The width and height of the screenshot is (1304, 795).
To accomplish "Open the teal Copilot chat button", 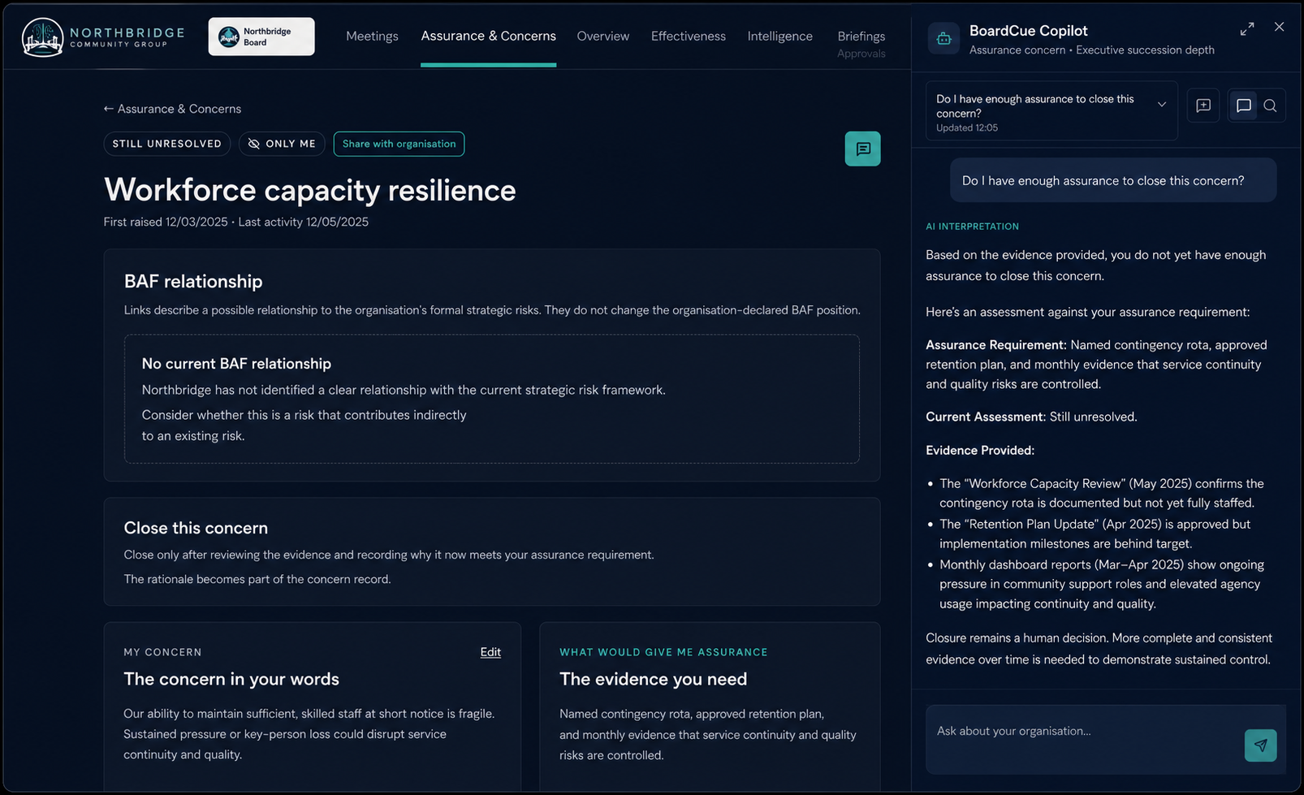I will 862,149.
